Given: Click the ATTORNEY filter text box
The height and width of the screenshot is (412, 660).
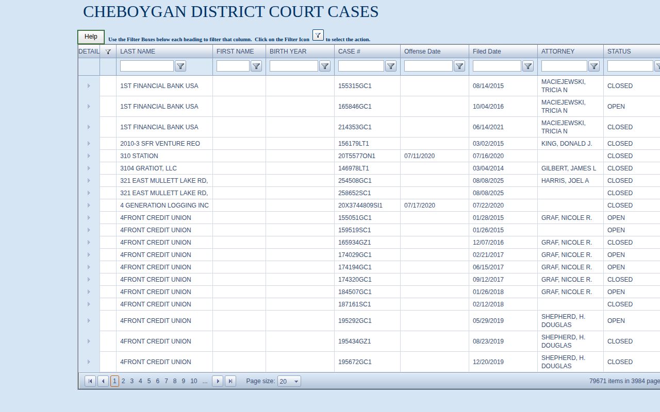Looking at the screenshot, I should [x=564, y=66].
